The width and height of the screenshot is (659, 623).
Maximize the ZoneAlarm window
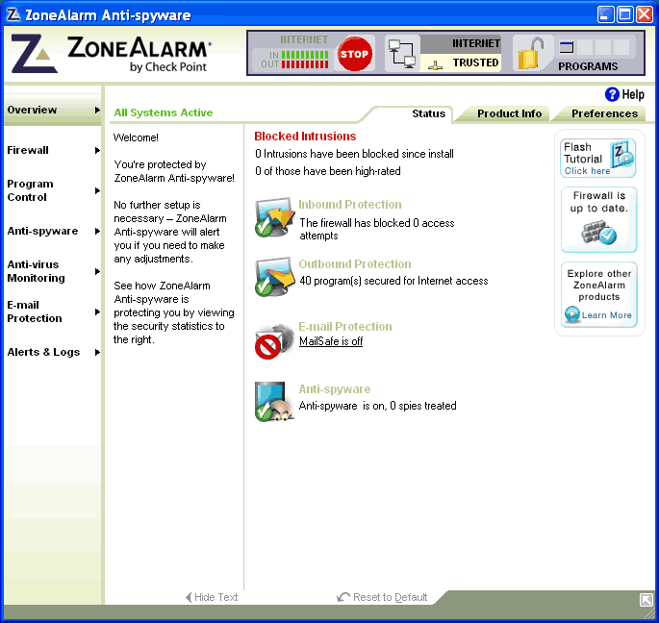(624, 14)
